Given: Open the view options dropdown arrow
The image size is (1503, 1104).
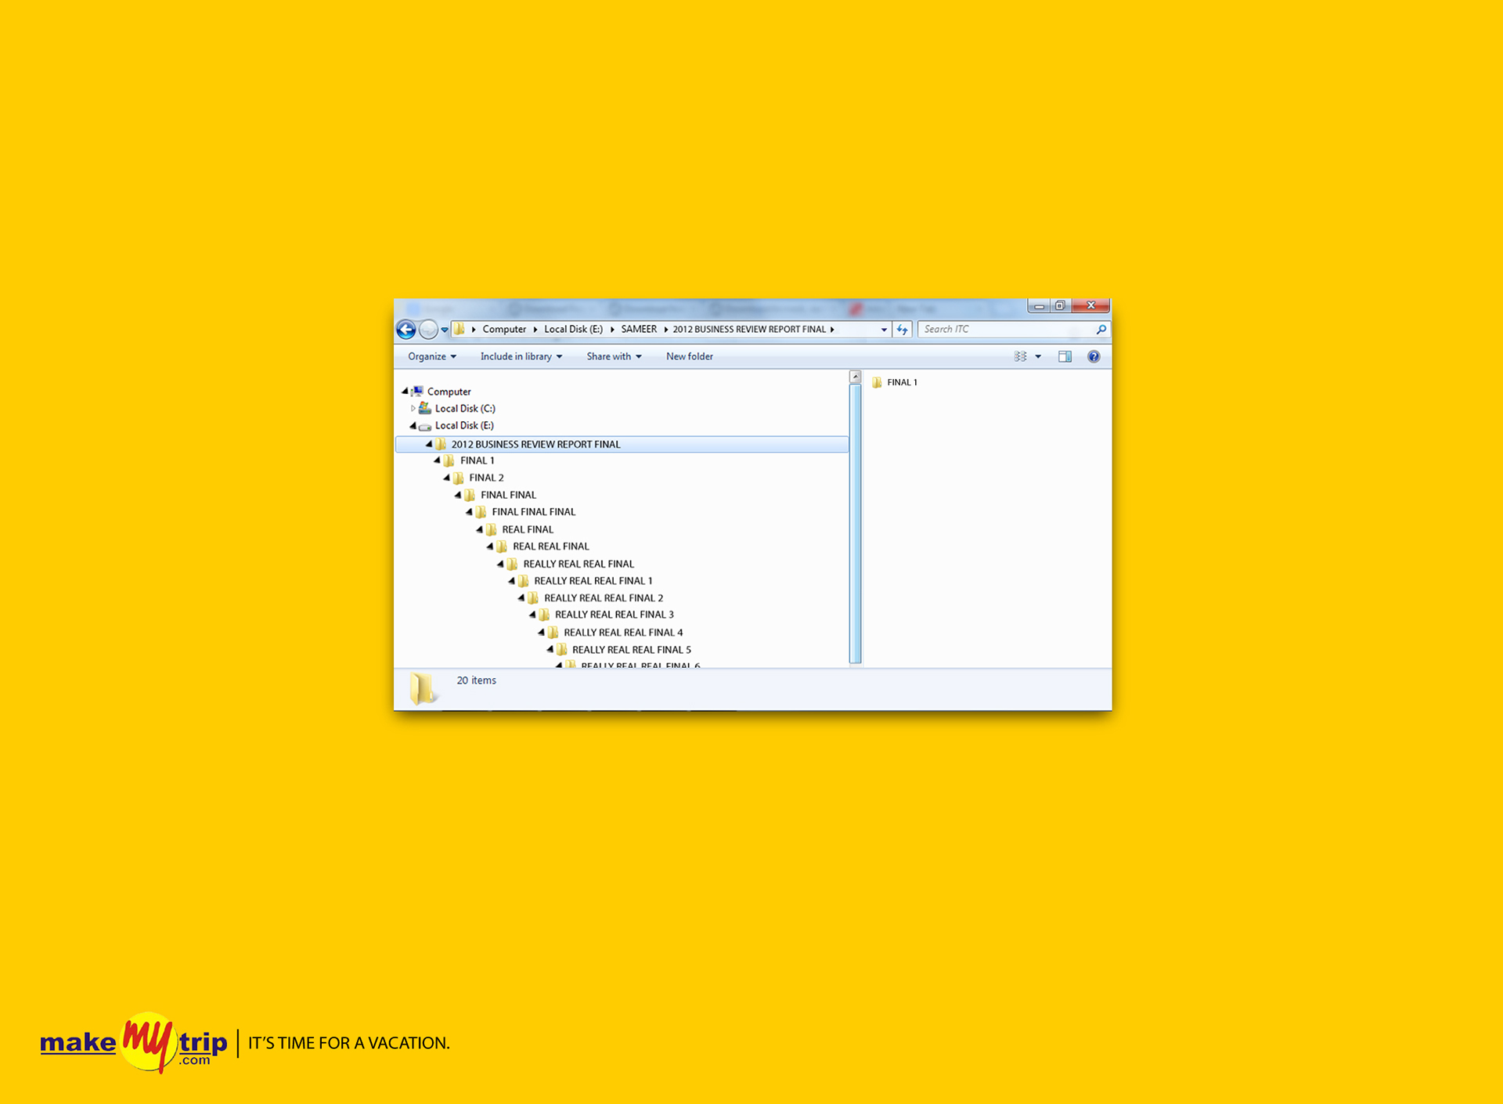Looking at the screenshot, I should coord(1038,357).
